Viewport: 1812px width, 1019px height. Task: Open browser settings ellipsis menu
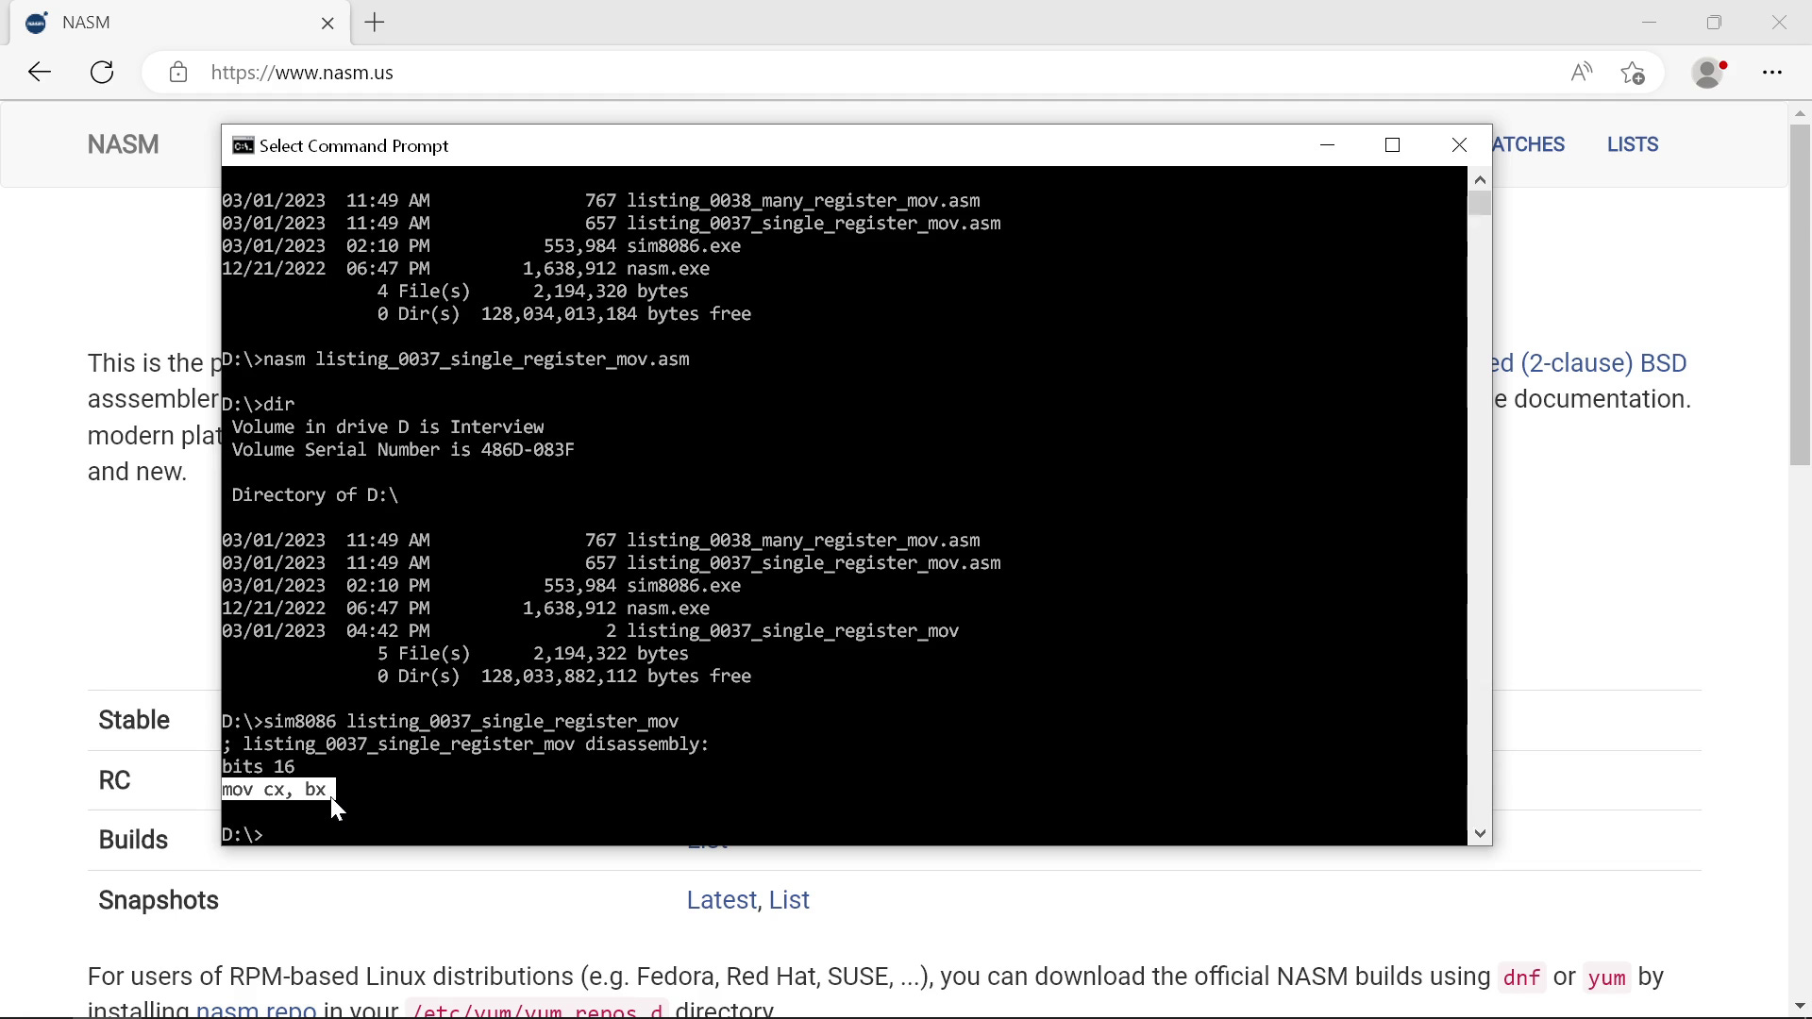coord(1772,73)
